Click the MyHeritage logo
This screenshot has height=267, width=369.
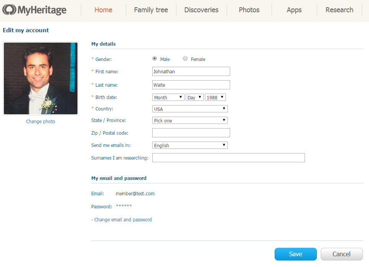click(35, 10)
